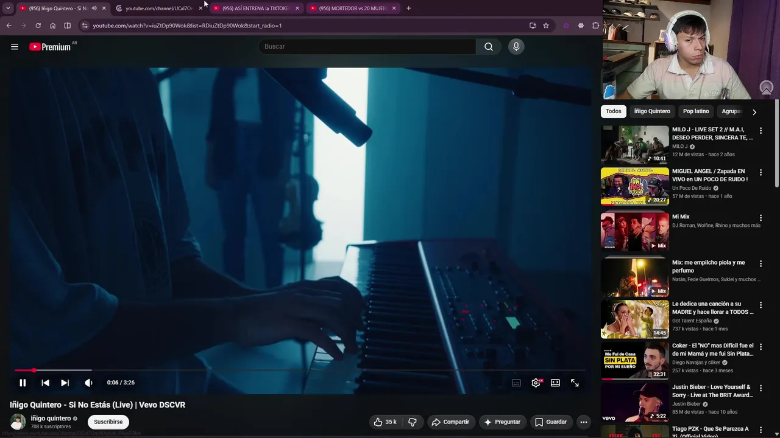Open the player settings gear

click(x=536, y=383)
